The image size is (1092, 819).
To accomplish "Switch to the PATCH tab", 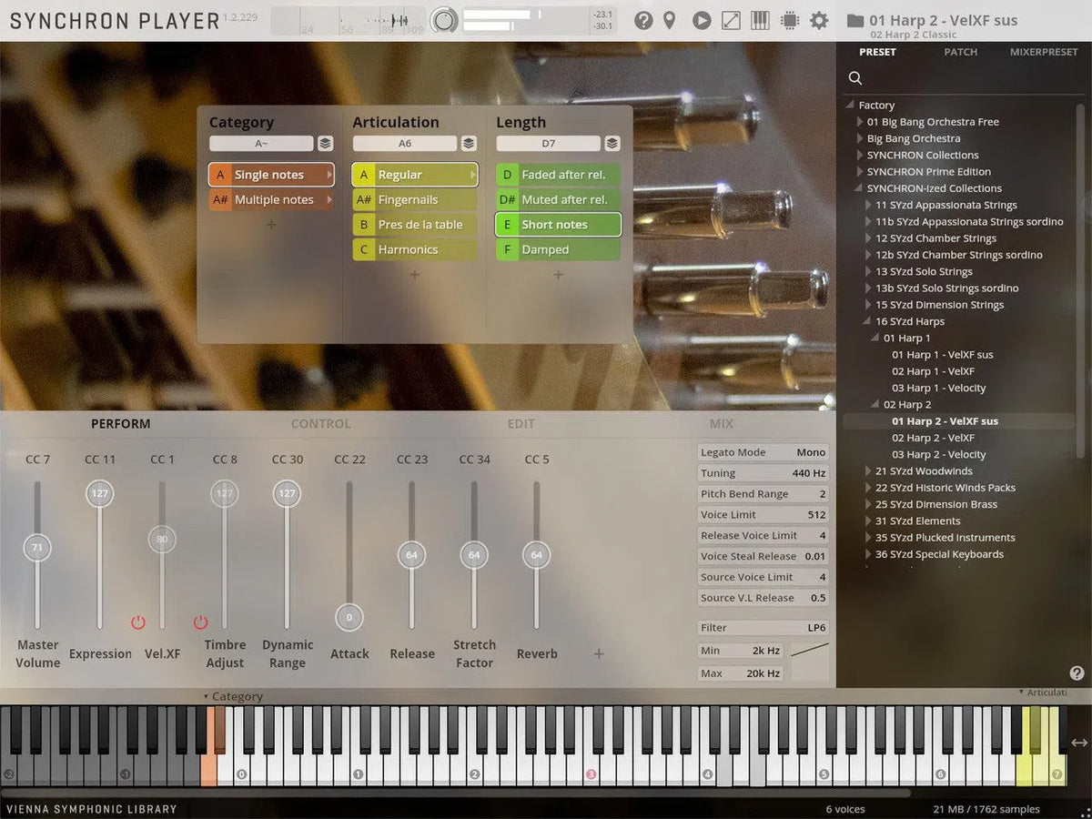I will tap(960, 52).
